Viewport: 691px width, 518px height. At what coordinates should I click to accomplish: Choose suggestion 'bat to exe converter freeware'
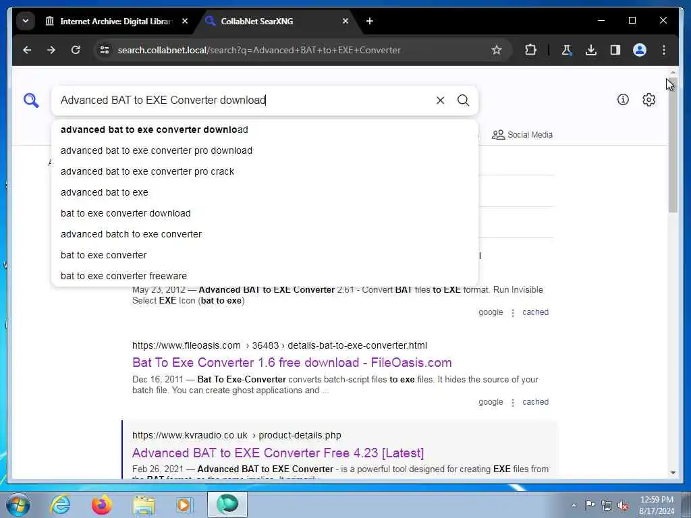pos(265,276)
